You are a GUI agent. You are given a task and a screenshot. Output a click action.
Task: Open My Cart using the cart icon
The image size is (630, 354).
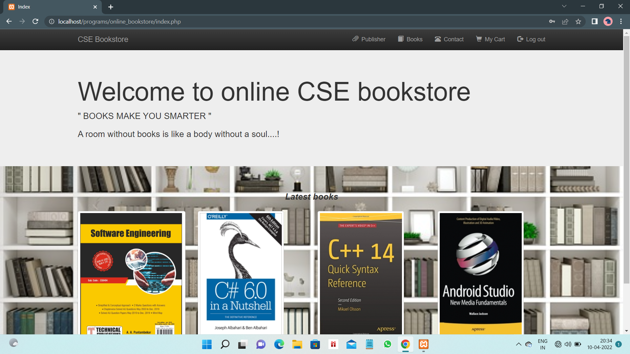(x=479, y=39)
